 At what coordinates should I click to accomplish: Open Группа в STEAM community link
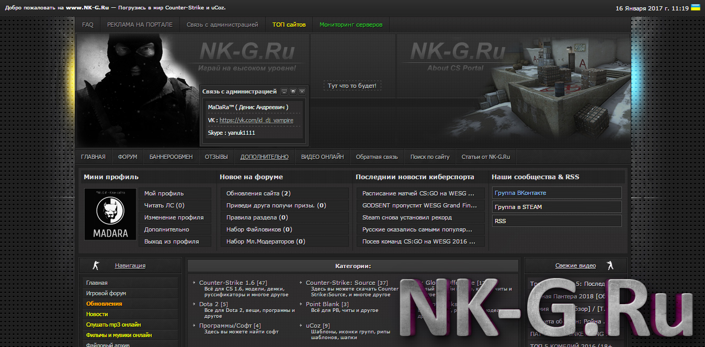tap(556, 207)
